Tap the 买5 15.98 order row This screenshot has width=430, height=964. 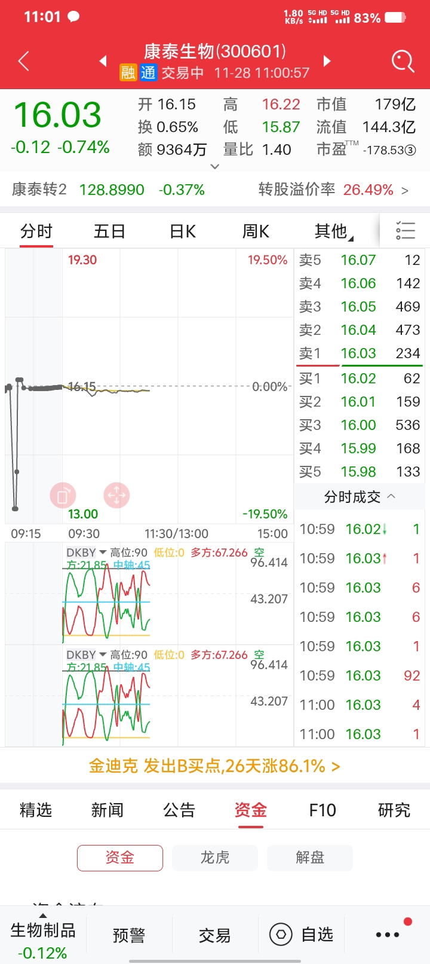pos(360,472)
